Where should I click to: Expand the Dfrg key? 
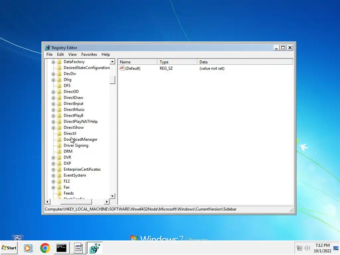click(x=53, y=80)
